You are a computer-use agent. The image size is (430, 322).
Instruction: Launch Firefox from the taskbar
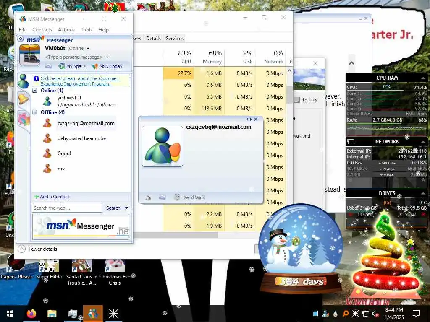(31, 314)
